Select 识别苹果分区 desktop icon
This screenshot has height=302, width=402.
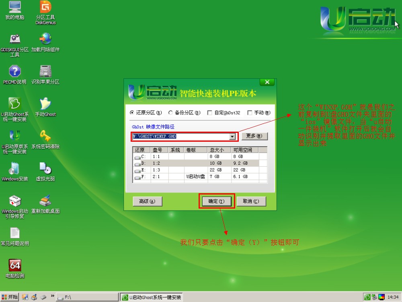pyautogui.click(x=45, y=75)
